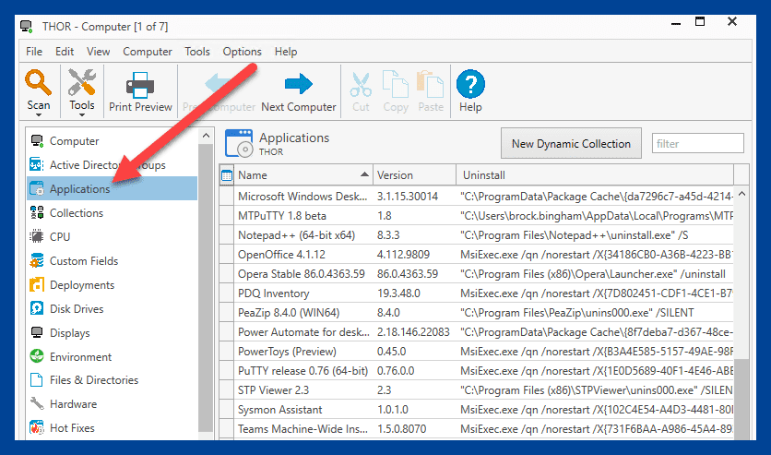The width and height of the screenshot is (771, 455).
Task: Click the THOR computer title bar icon
Action: point(27,27)
